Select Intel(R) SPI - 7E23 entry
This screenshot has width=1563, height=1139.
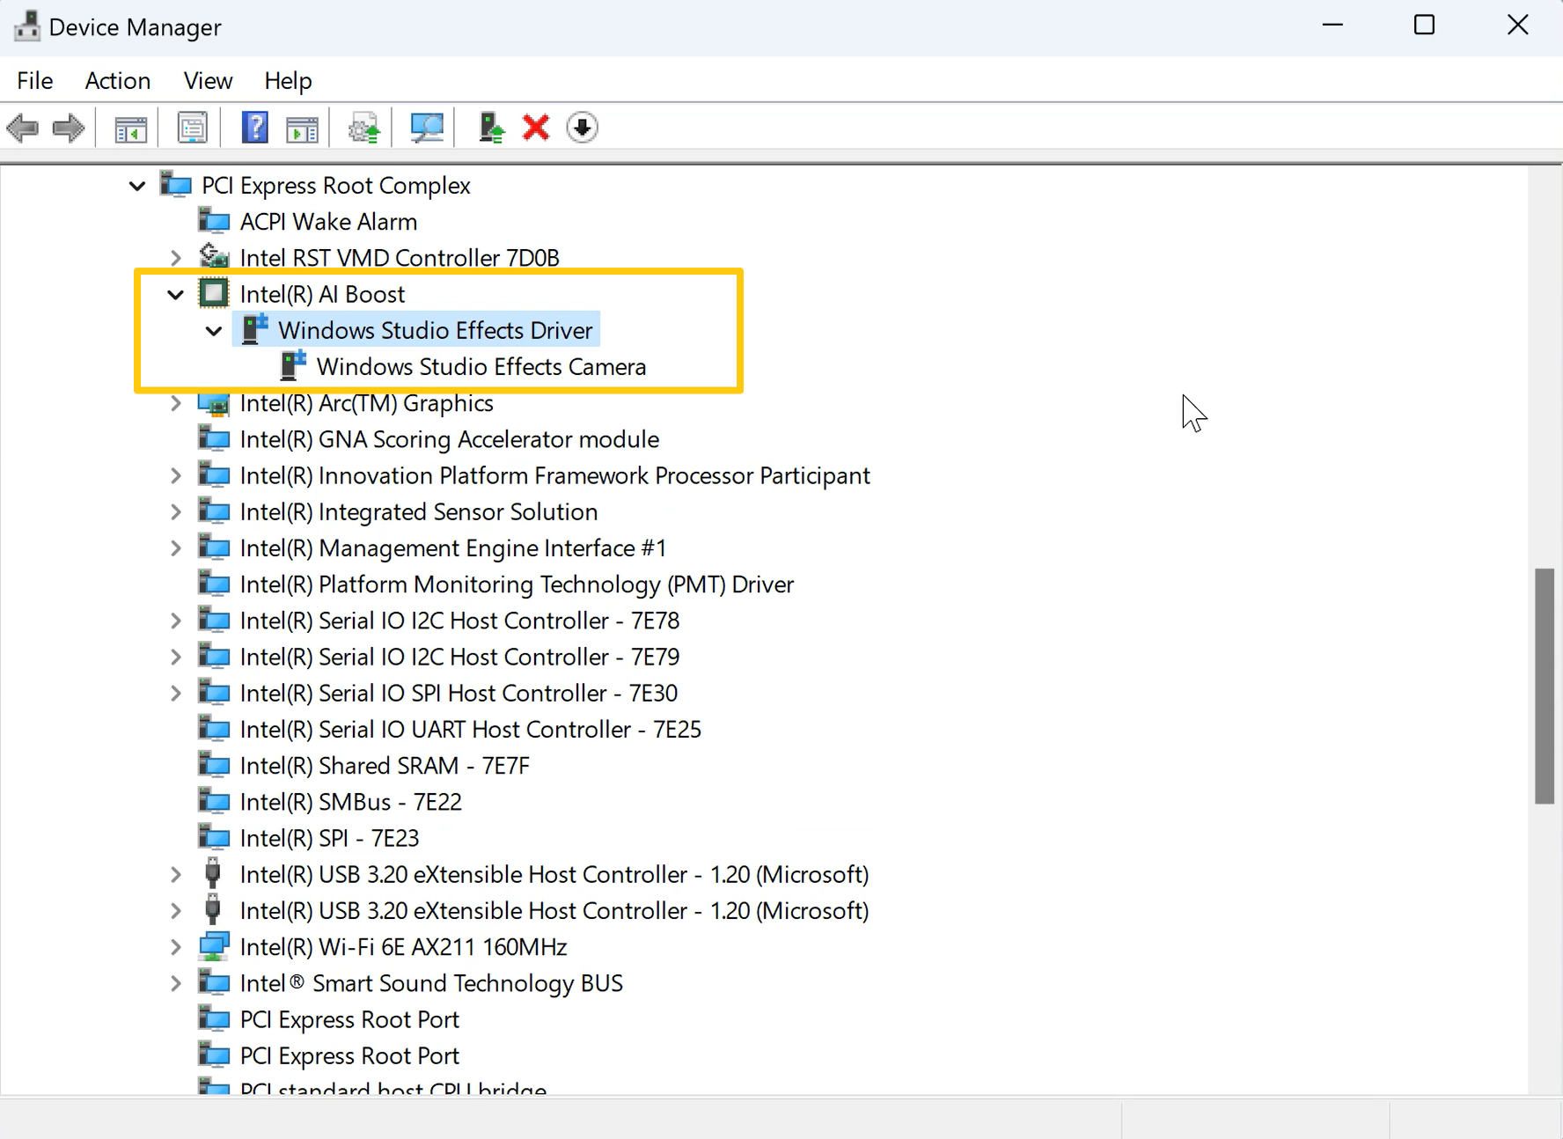click(329, 838)
